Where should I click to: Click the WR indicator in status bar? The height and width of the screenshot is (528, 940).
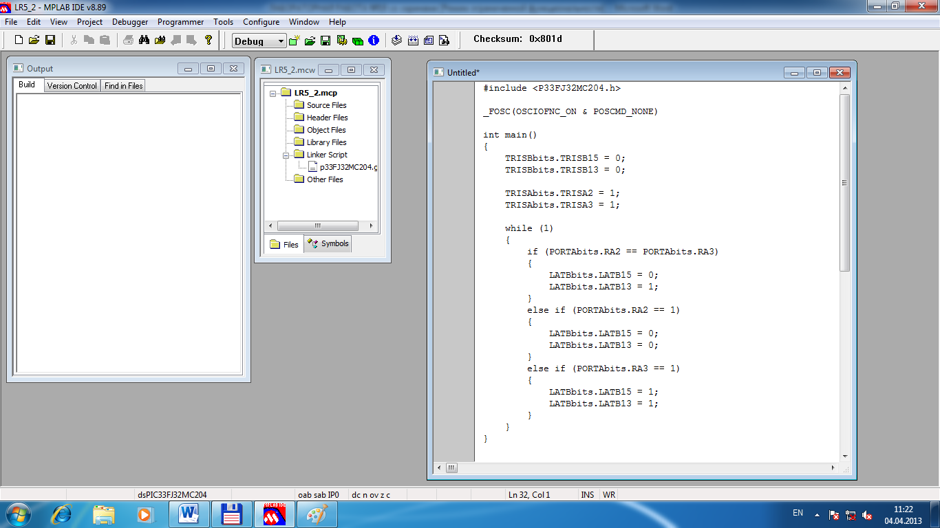(609, 494)
